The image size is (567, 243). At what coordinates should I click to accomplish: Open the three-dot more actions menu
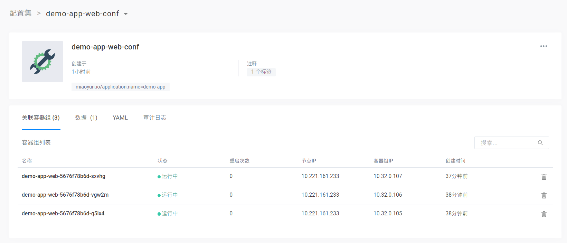click(544, 46)
